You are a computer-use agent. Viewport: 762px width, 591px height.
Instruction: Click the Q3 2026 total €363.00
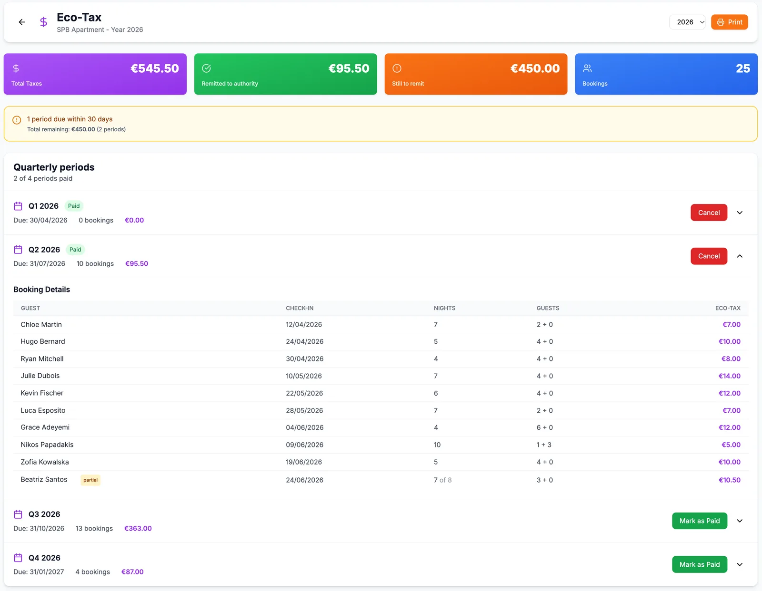138,529
